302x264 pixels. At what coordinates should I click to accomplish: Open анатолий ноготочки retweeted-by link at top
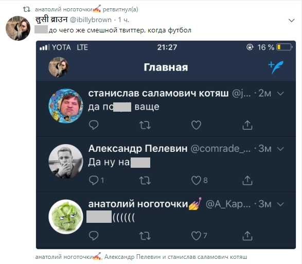click(64, 9)
